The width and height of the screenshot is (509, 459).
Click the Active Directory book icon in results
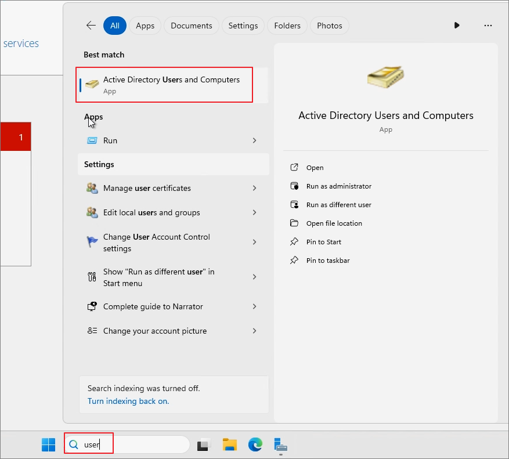[92, 84]
